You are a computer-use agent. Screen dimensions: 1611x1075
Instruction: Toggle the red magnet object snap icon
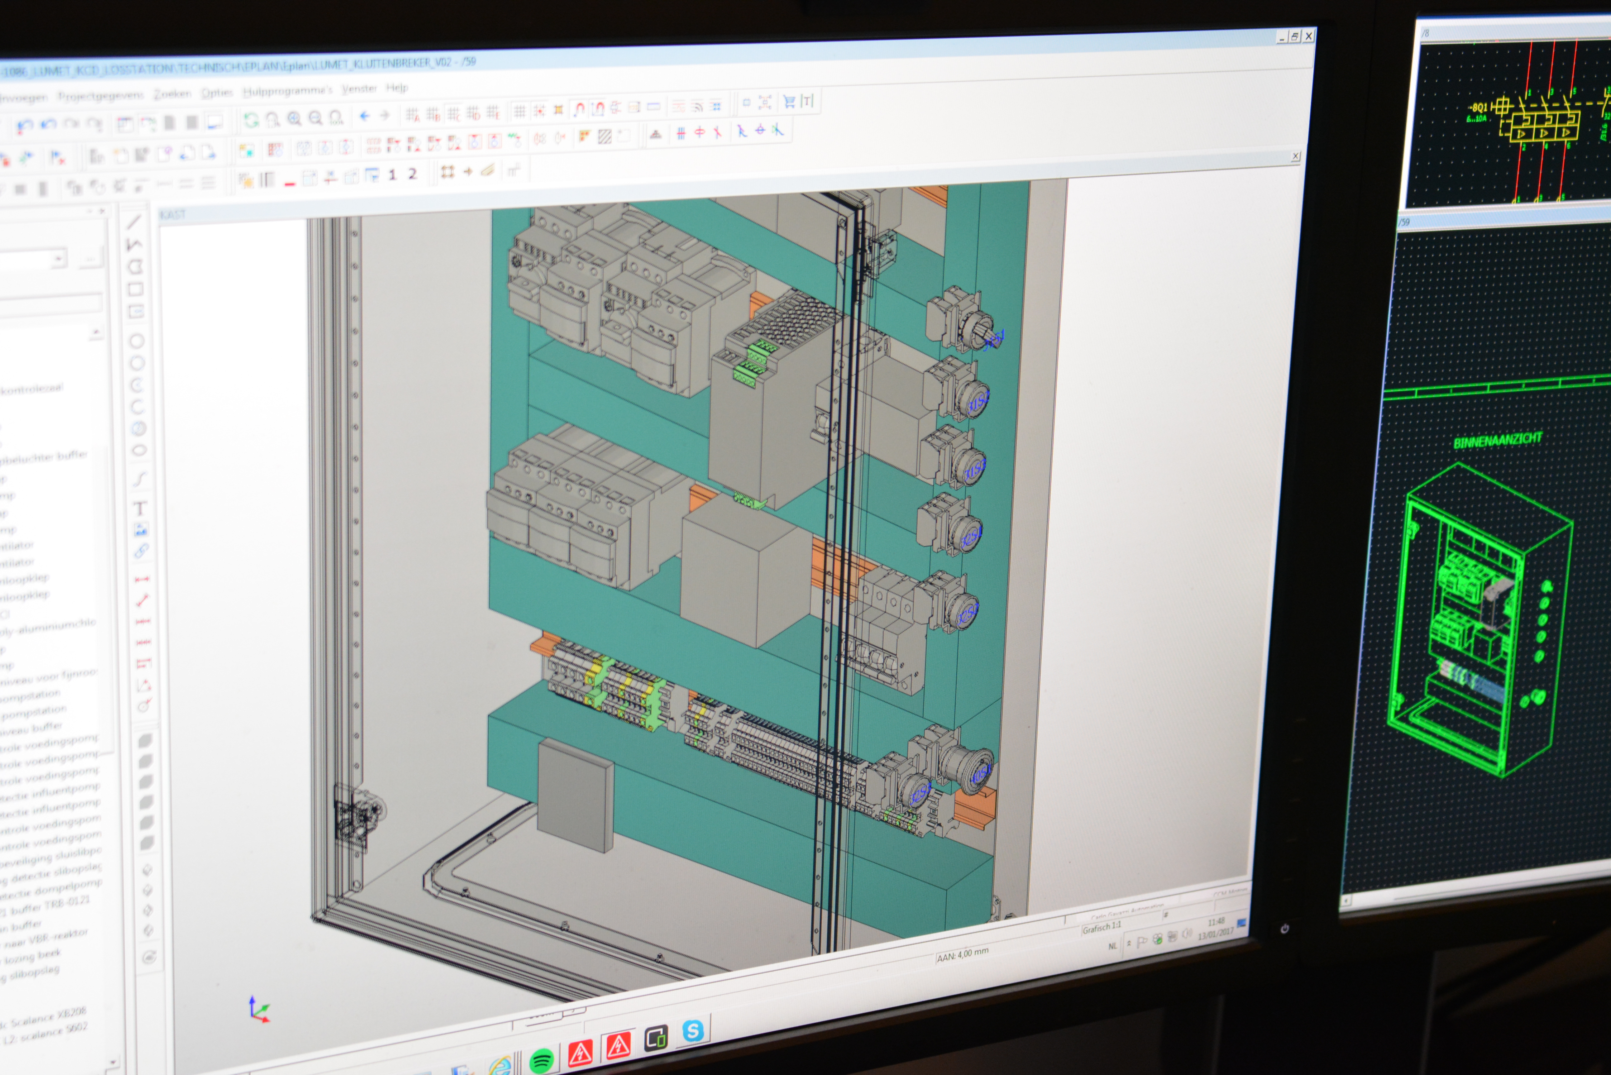pos(579,109)
